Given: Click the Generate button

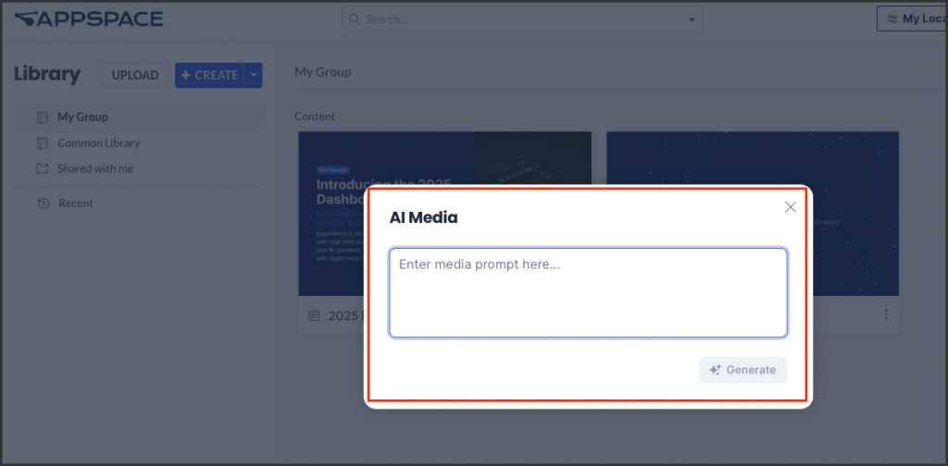Looking at the screenshot, I should tap(743, 370).
